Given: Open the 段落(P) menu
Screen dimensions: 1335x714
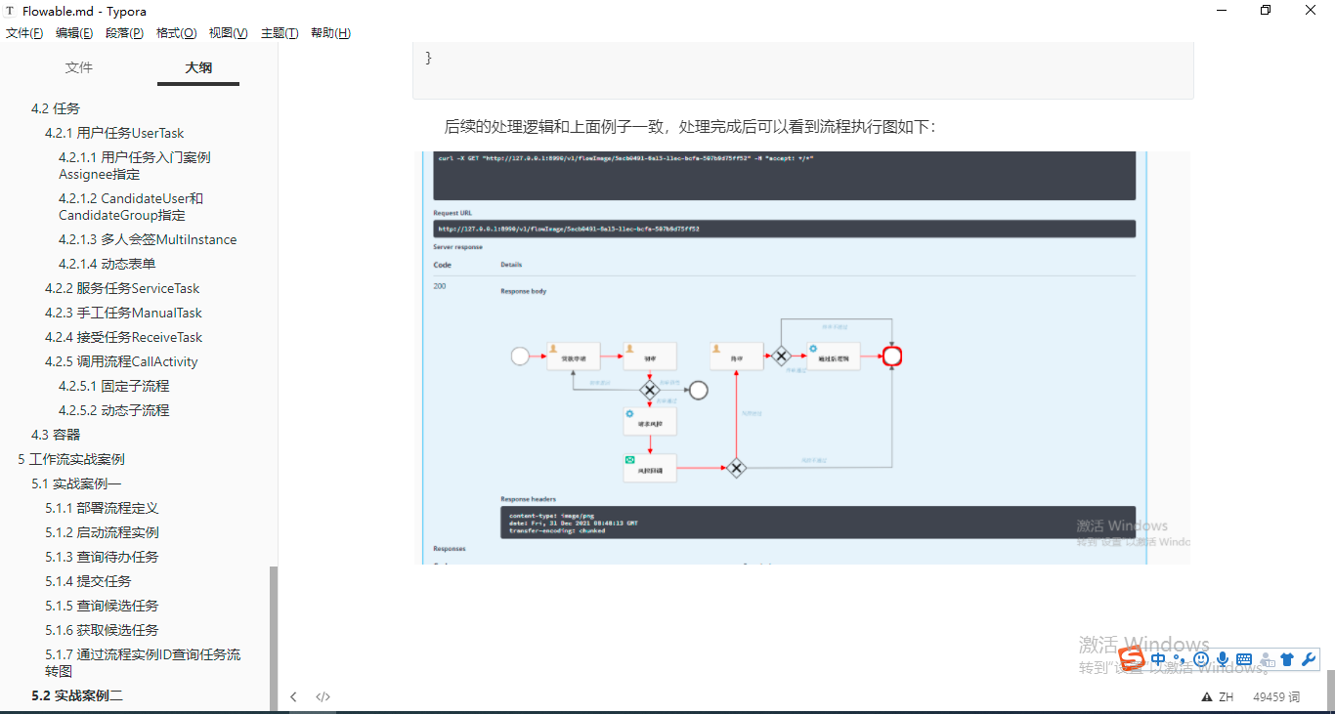Looking at the screenshot, I should 124,33.
